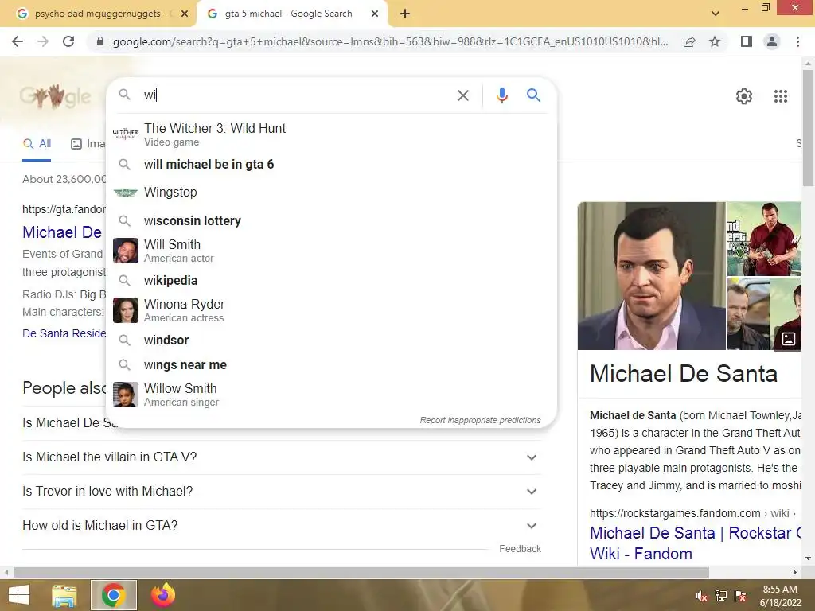815x611 pixels.
Task: Expand Is Trevor in love with Michael?
Action: (x=281, y=492)
